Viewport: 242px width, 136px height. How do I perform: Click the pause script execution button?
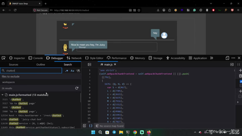coord(239,64)
